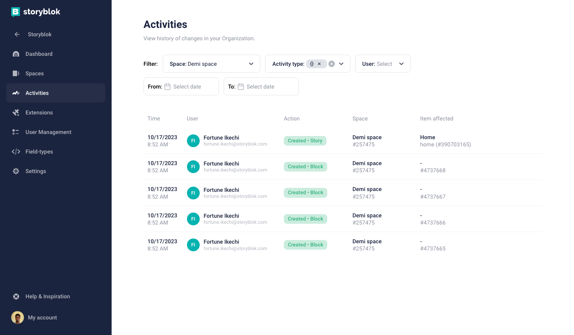Click the back arrow next to Storyblok

[17, 34]
